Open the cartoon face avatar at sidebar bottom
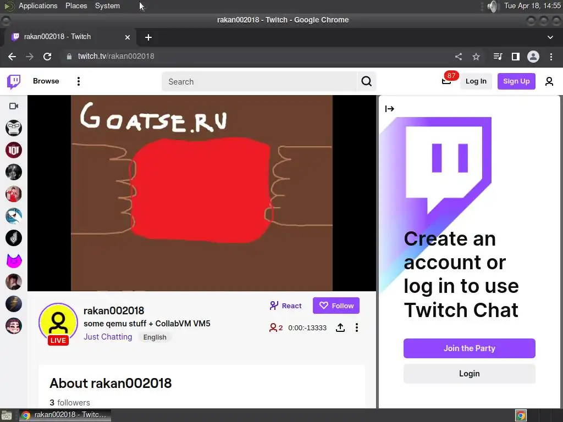 [x=14, y=326]
